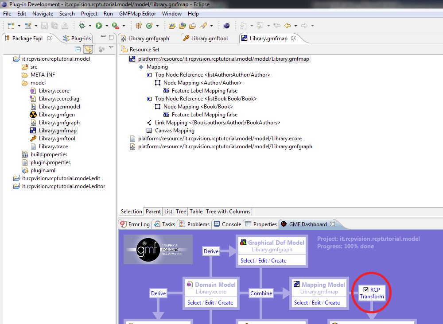Click the green Run button icon

coord(99,26)
